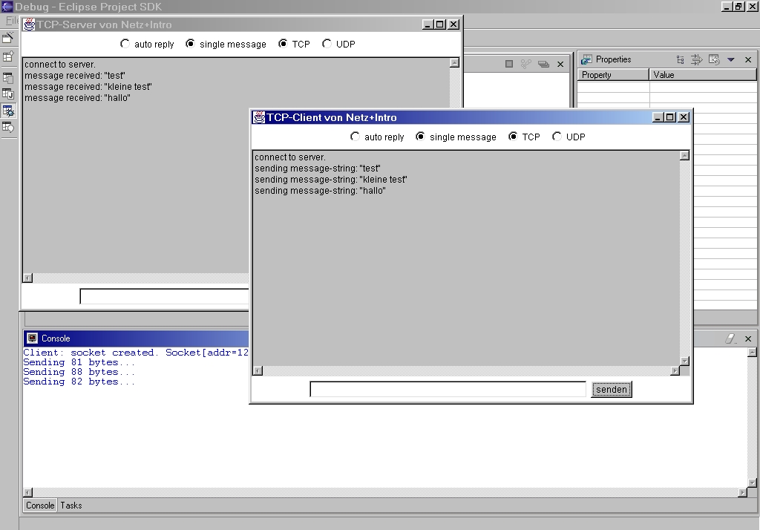The height and width of the screenshot is (530, 760).
Task: Click the TCP-Client message input field
Action: pos(448,390)
